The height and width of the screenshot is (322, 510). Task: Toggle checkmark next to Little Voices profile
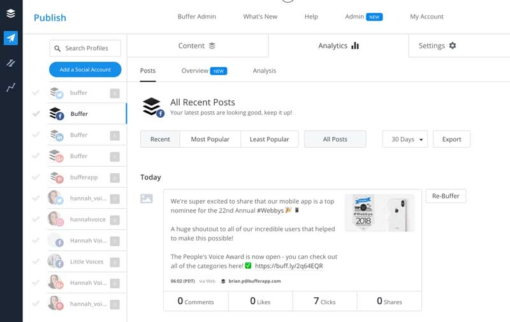point(36,262)
